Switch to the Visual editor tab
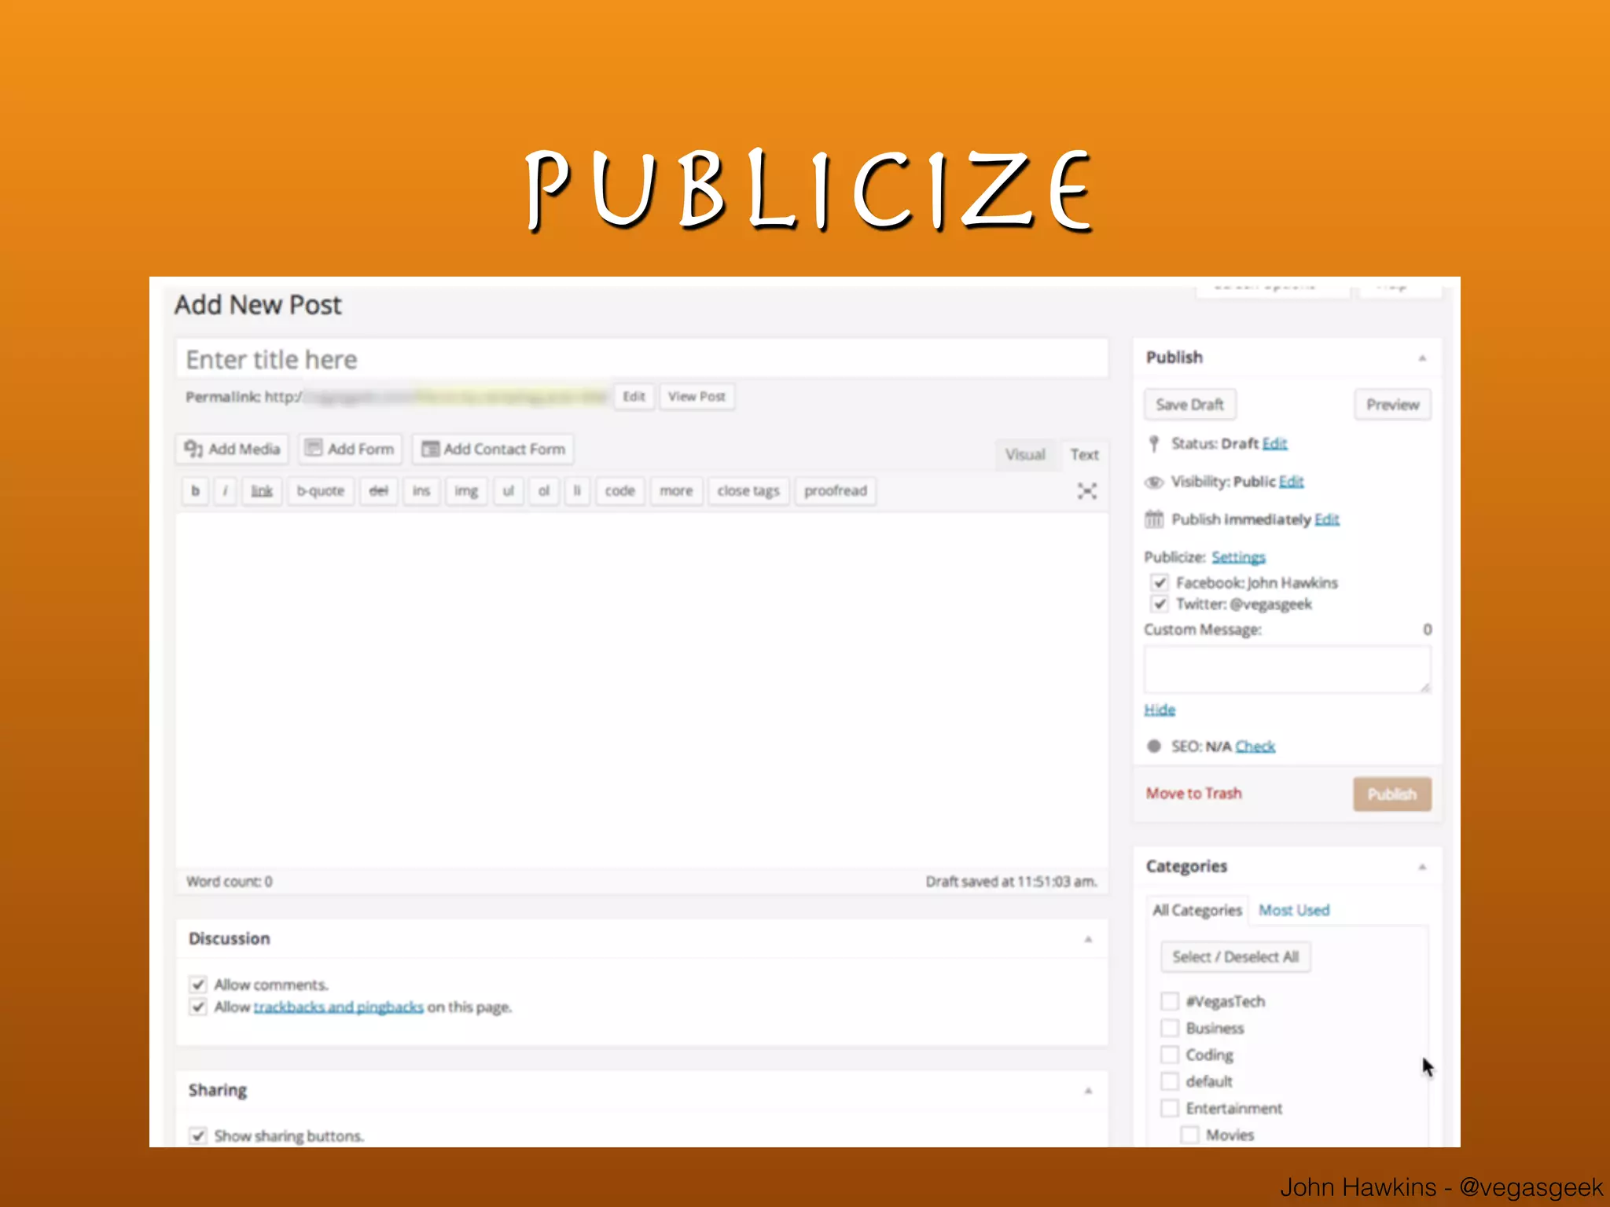Image resolution: width=1610 pixels, height=1207 pixels. tap(1025, 455)
